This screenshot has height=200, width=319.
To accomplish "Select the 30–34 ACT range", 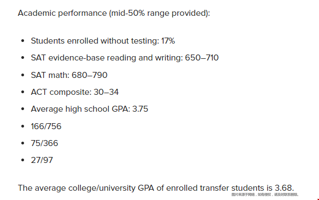I will 106,92.
